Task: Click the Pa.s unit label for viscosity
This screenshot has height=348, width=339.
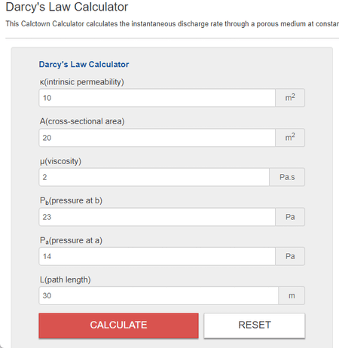Action: click(x=287, y=177)
